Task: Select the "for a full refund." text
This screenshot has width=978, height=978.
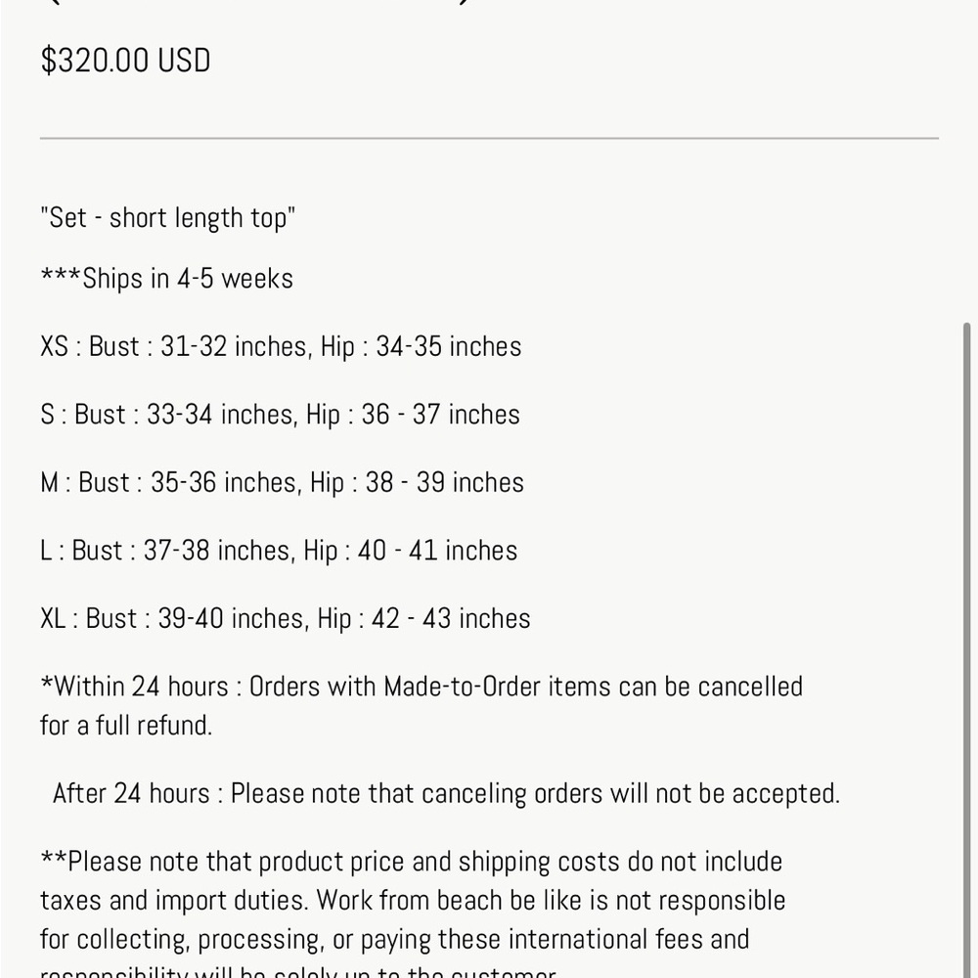Action: point(126,726)
